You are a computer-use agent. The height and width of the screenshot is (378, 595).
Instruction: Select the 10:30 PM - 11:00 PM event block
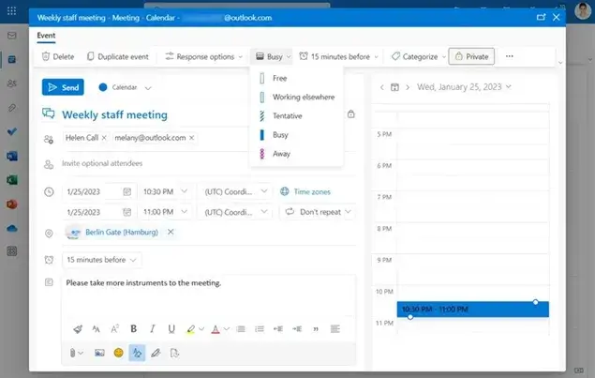click(473, 310)
